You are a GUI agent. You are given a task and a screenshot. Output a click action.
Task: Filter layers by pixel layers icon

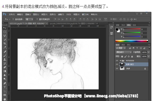(x=130, y=48)
